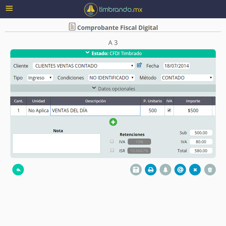
Task: Enable the ISR retention checkbox
Action: (x=112, y=150)
